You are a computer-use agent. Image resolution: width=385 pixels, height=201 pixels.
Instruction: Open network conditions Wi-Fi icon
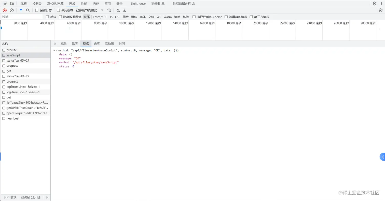[109, 10]
